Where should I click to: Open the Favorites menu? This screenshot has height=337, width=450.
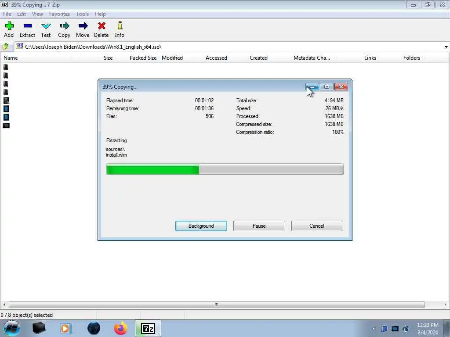click(59, 14)
